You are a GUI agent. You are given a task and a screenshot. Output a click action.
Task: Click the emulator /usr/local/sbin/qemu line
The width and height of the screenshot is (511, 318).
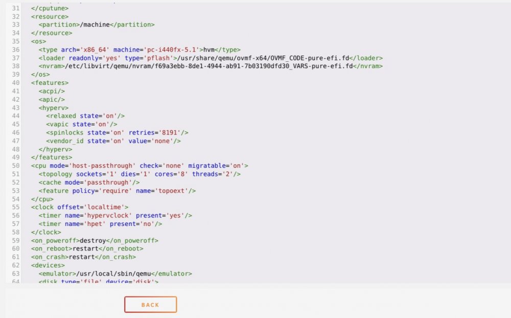(115, 274)
